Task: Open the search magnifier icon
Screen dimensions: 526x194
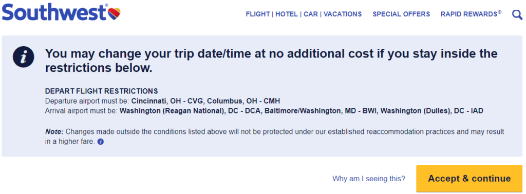Action: pos(517,14)
